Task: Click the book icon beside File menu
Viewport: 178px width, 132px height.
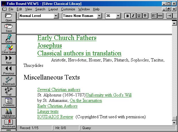Action: (4, 9)
